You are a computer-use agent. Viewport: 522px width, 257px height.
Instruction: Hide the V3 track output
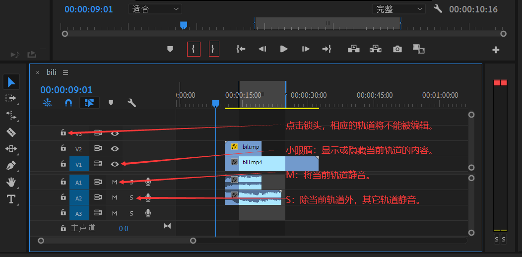tap(115, 133)
